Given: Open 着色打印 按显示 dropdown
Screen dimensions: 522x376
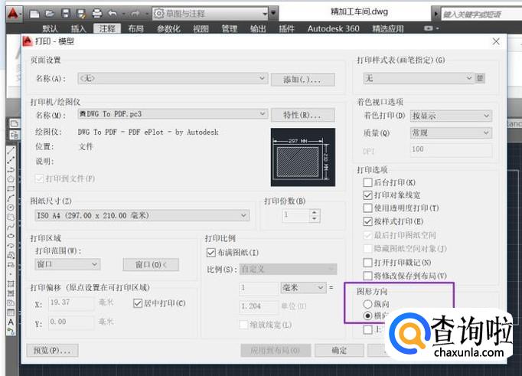Looking at the screenshot, I should [451, 116].
